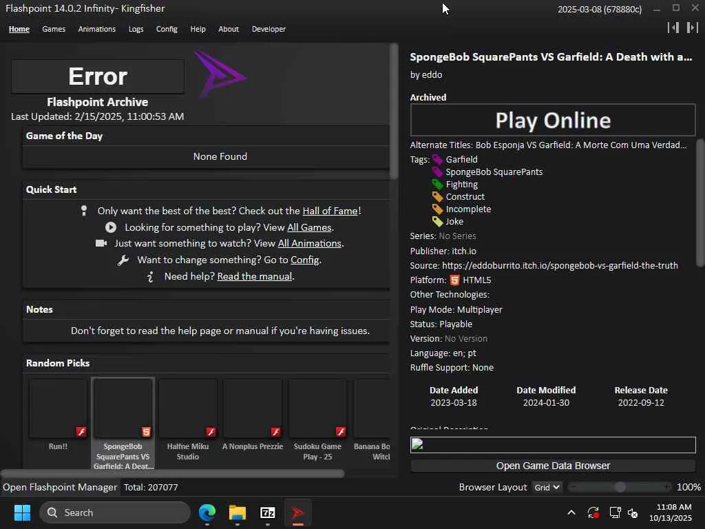This screenshot has height=529, width=705.
Task: Toggle left sidebar visibility icon
Action: click(673, 28)
